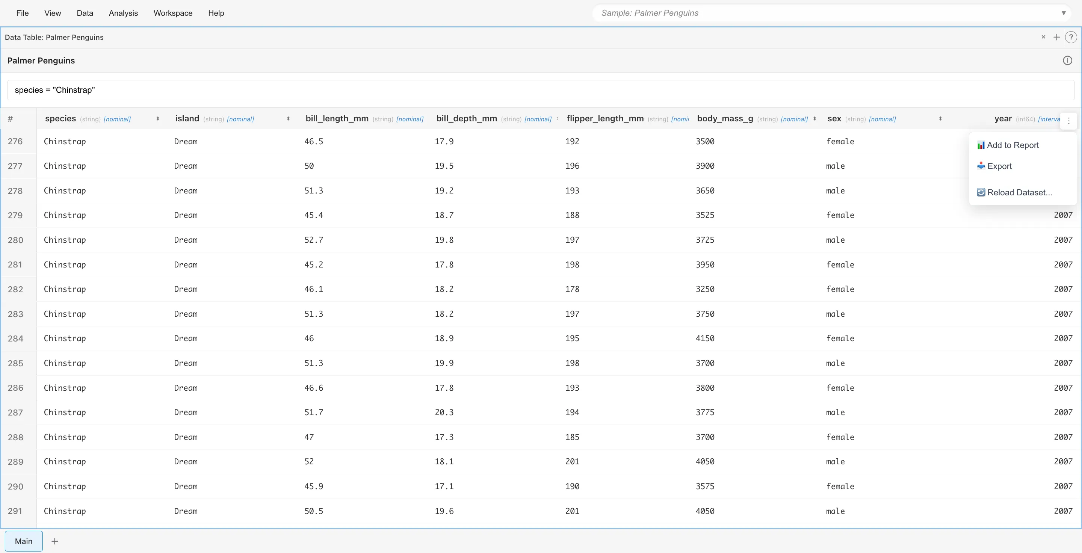Open the Workspace menu
This screenshot has width=1082, height=553.
(173, 13)
